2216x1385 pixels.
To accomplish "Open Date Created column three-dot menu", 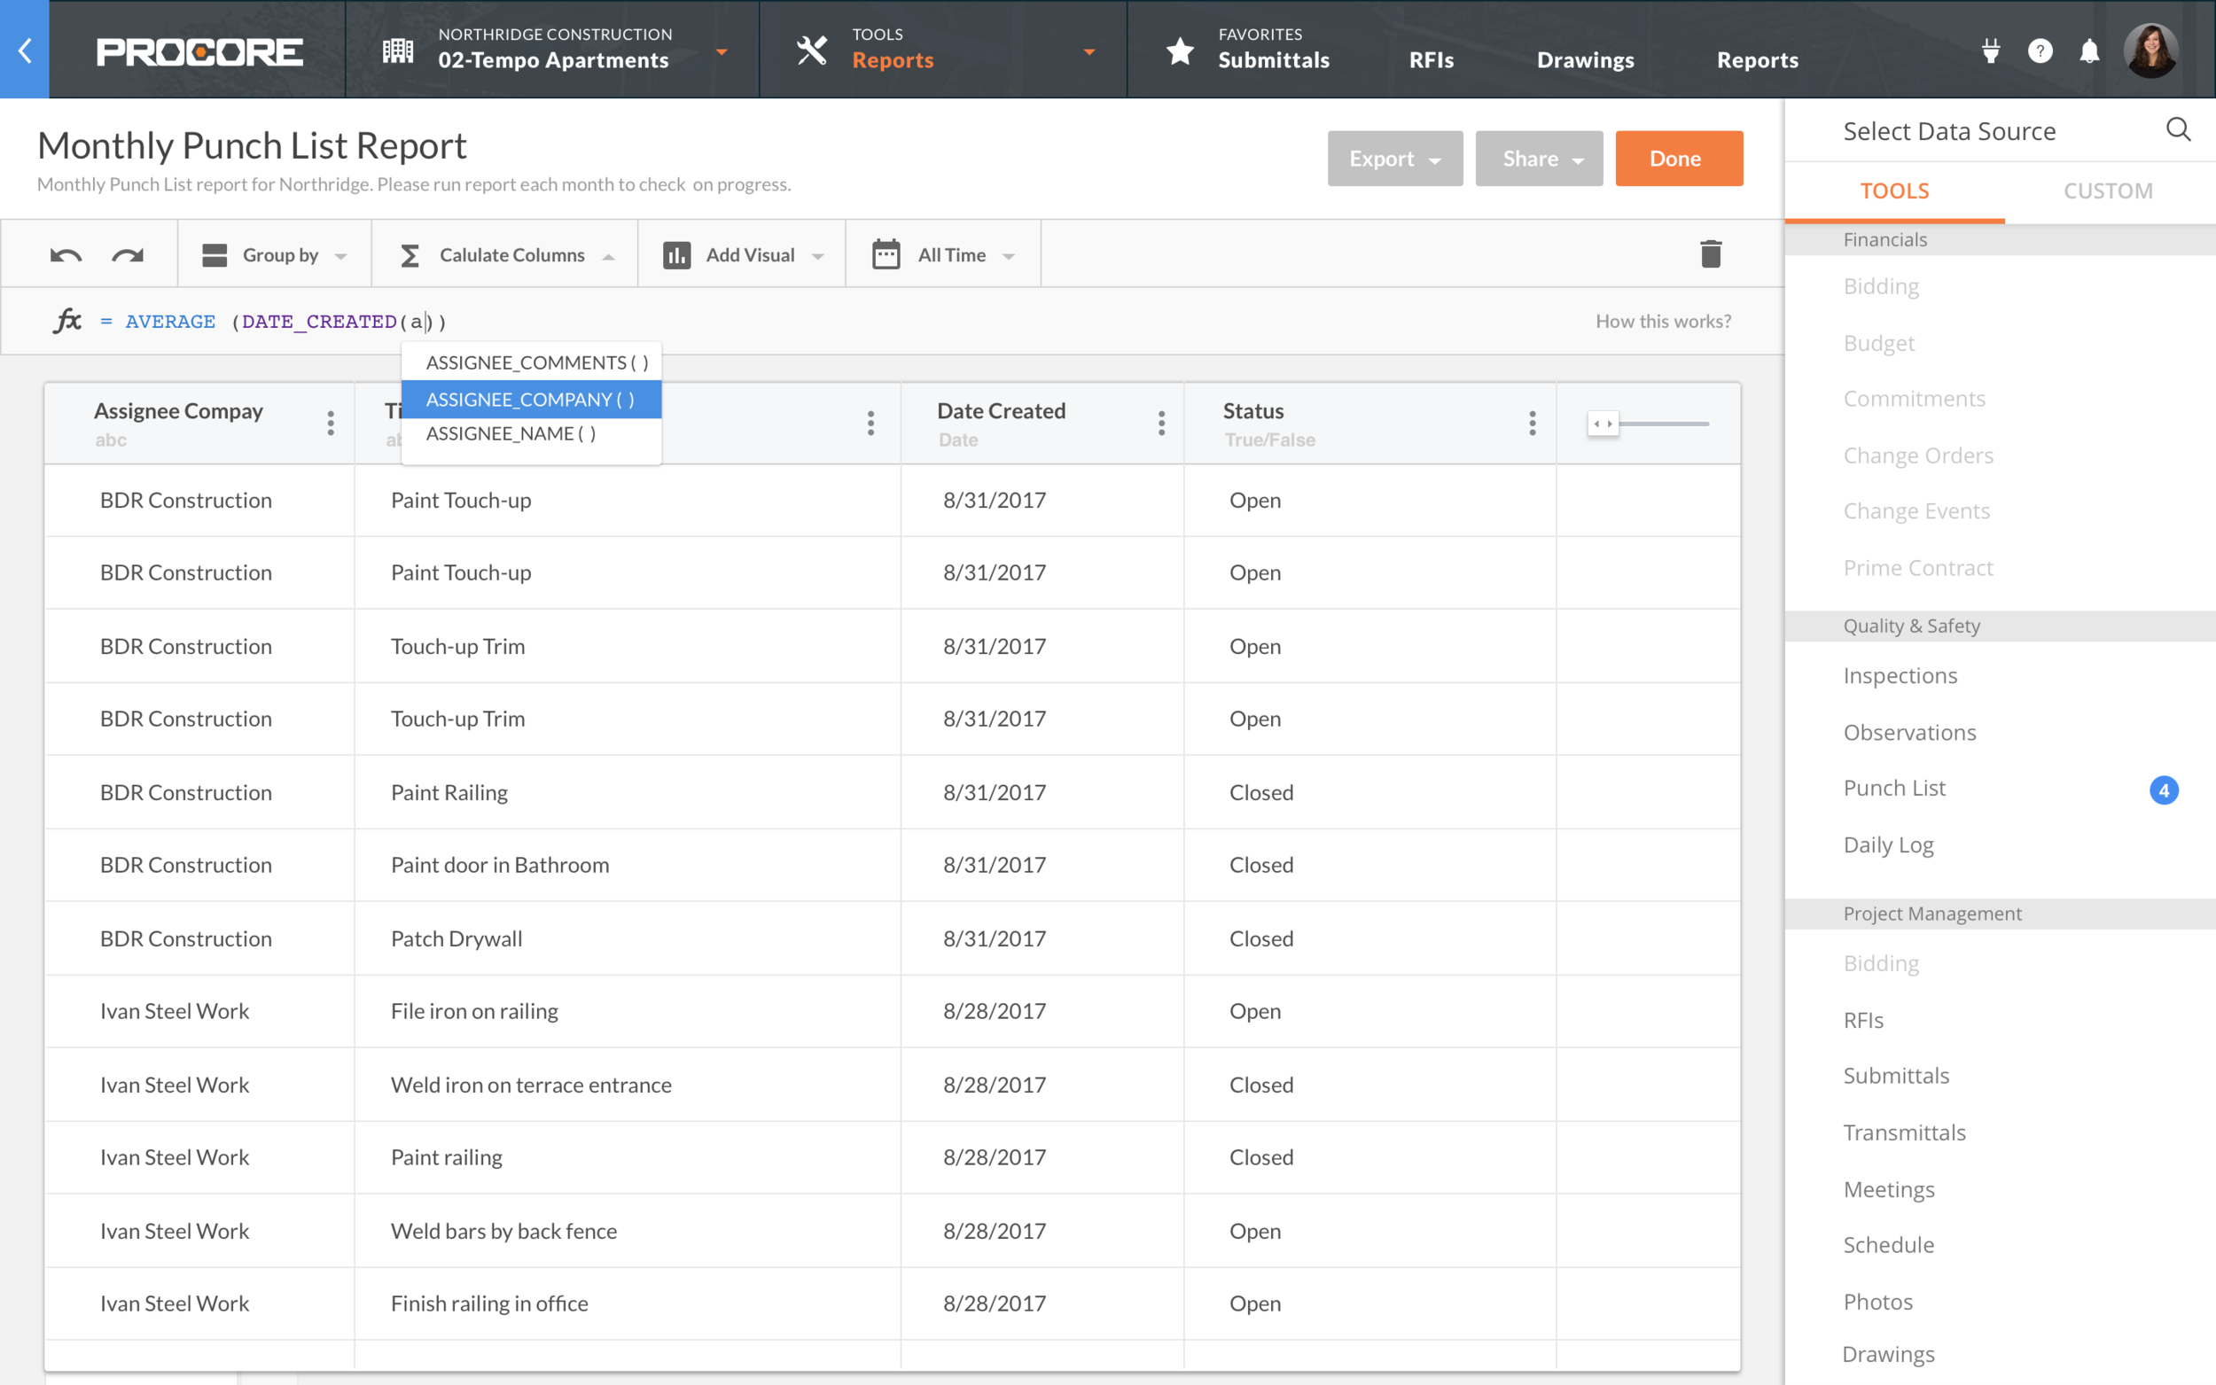I will 1161,424.
